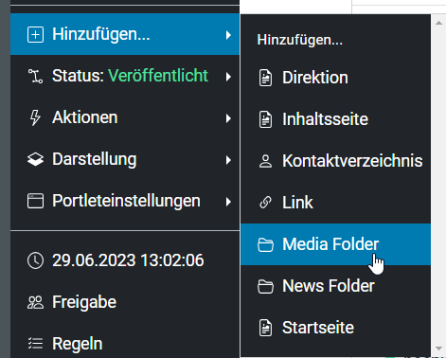Expand the Aktionen submenu arrow
446x358 pixels.
point(228,118)
